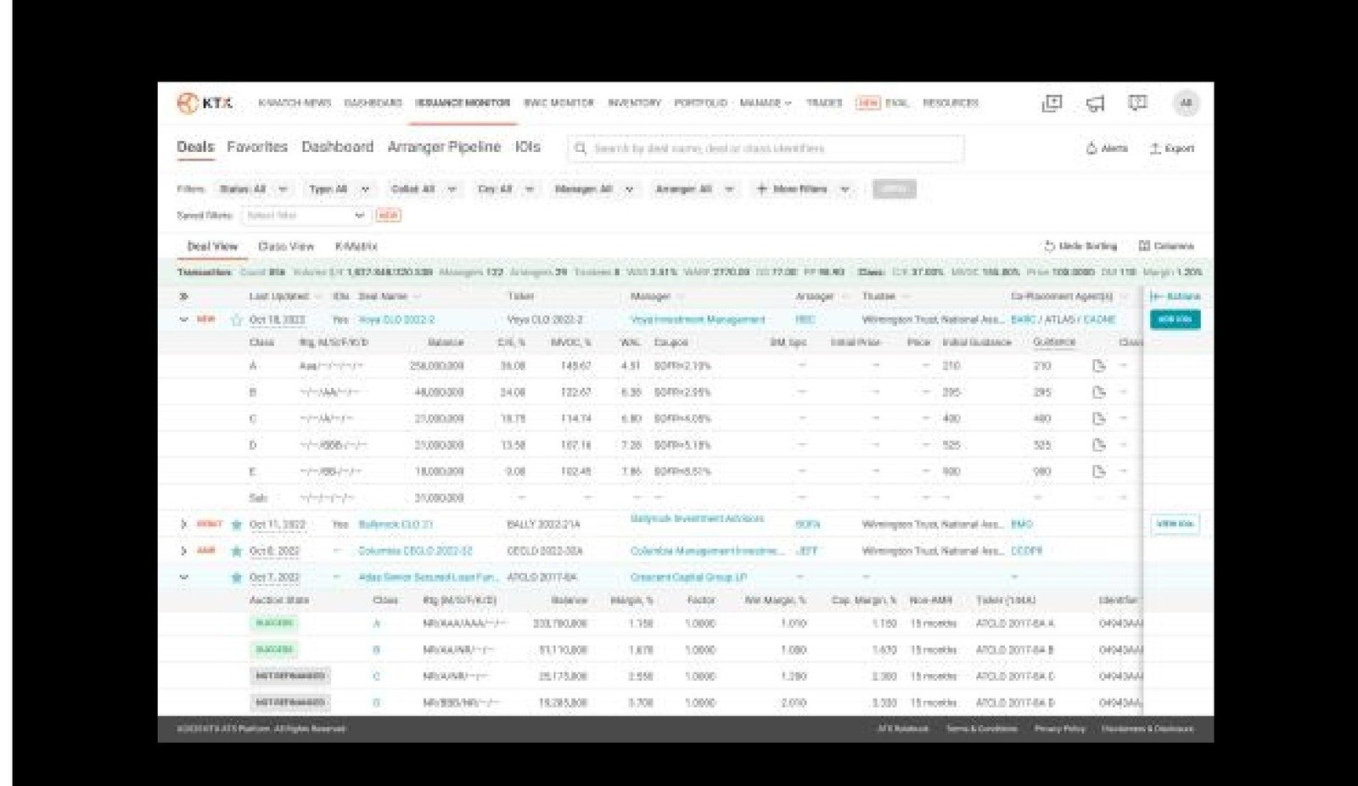Open the document icon for class E
The width and height of the screenshot is (1358, 786).
coord(1099,471)
